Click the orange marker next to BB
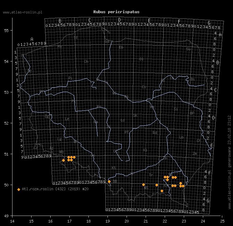233x226 pixels. 109,182
